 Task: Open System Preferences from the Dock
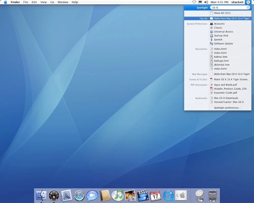(x=181, y=195)
